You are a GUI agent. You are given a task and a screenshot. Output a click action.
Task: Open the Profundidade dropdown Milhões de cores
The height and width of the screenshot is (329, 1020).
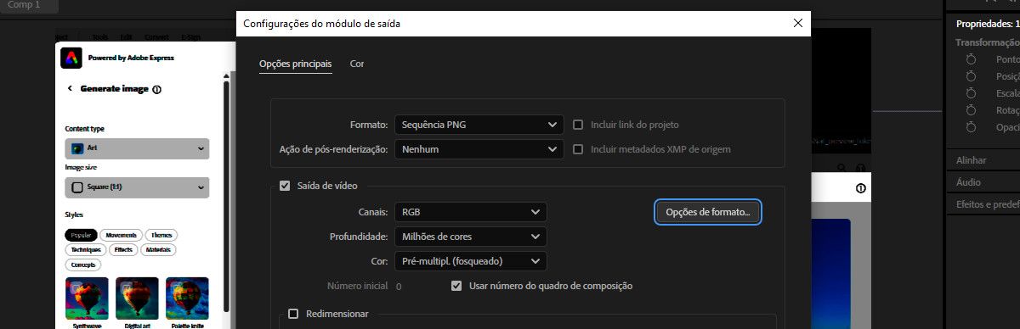point(470,236)
